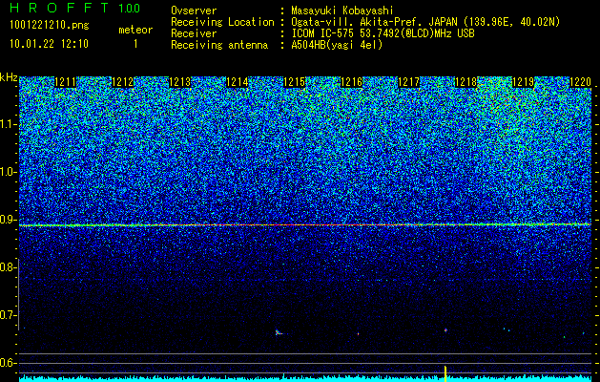Click the kHz axis unit label

pyautogui.click(x=9, y=77)
